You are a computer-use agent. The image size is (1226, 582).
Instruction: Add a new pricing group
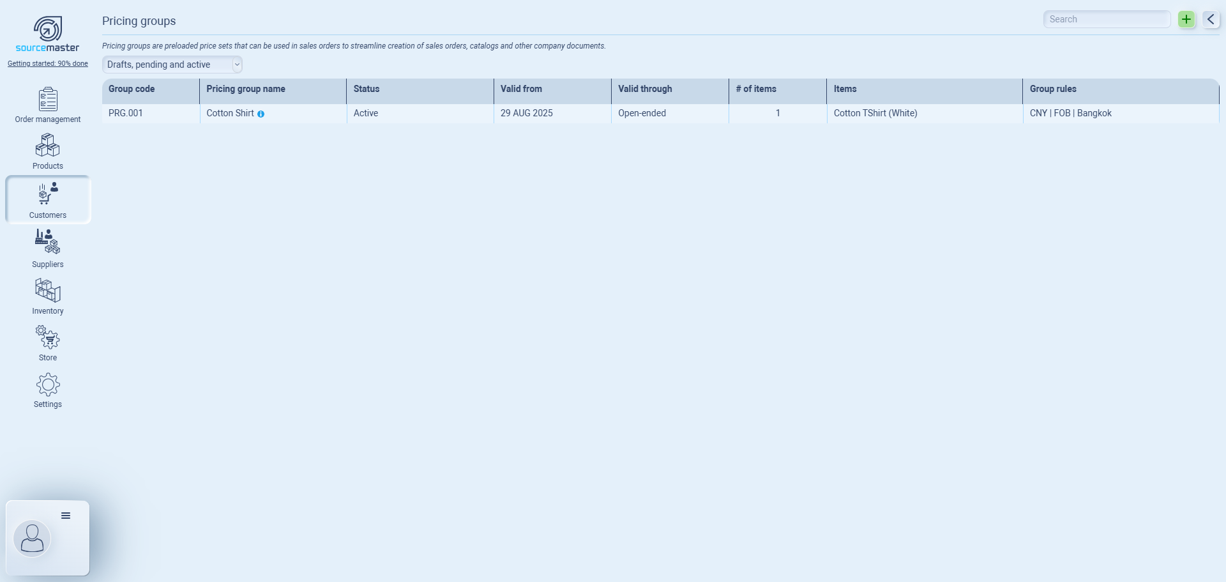pos(1186,19)
